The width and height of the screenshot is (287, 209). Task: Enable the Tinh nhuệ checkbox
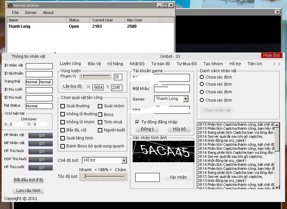pos(100,122)
